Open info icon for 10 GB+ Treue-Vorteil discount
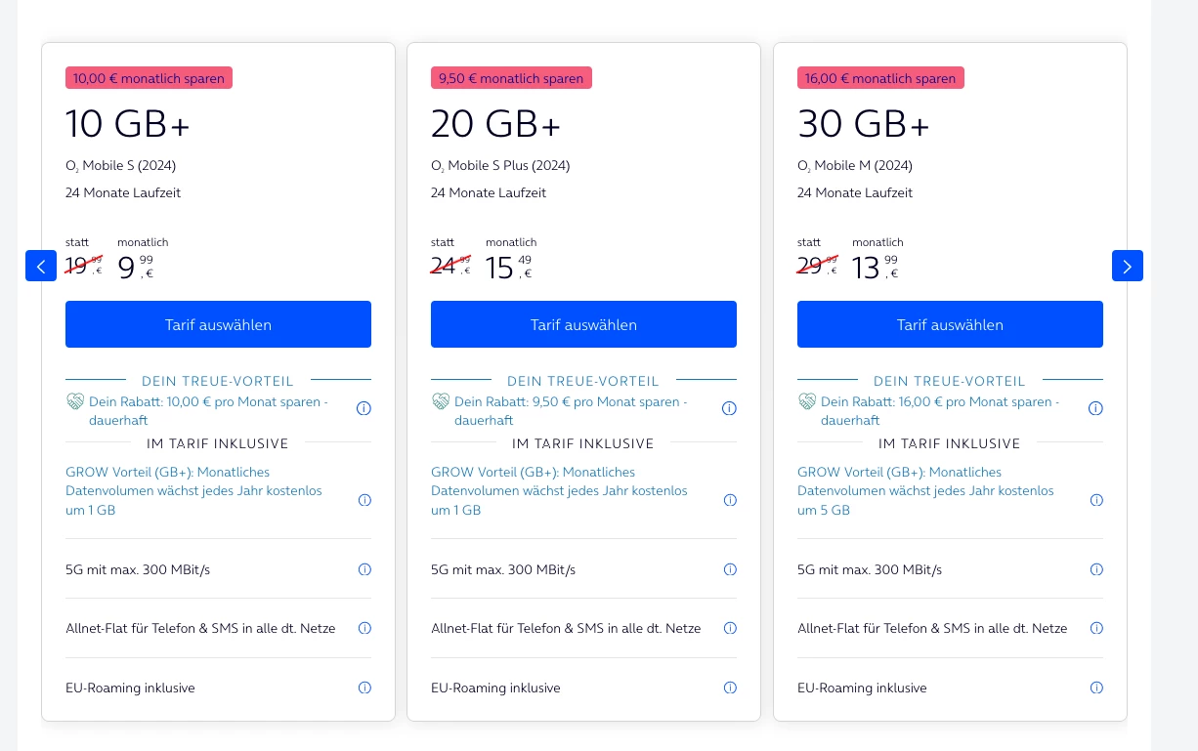This screenshot has height=751, width=1198. pyautogui.click(x=364, y=409)
